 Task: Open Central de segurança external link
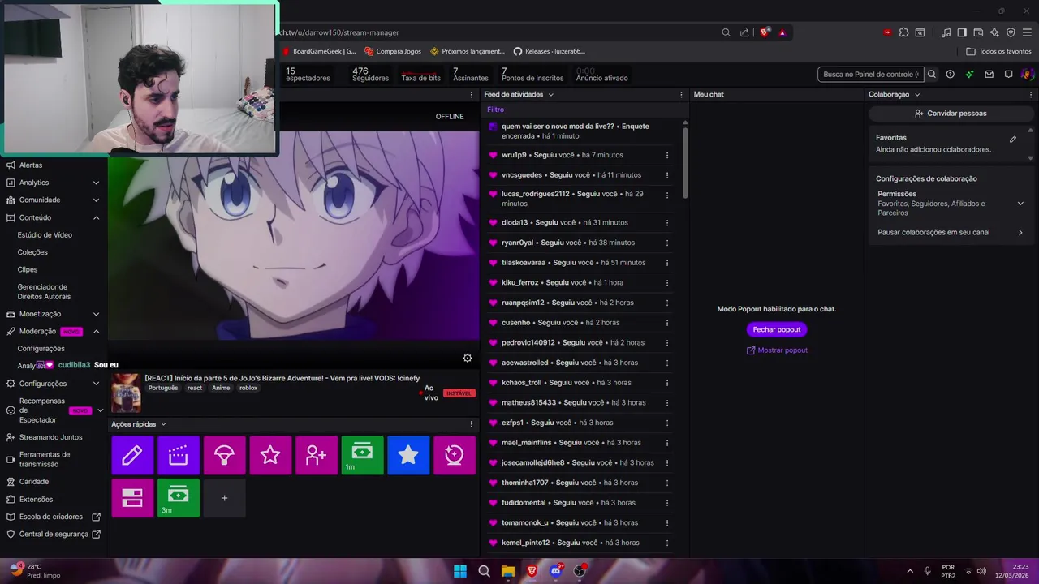coord(54,535)
